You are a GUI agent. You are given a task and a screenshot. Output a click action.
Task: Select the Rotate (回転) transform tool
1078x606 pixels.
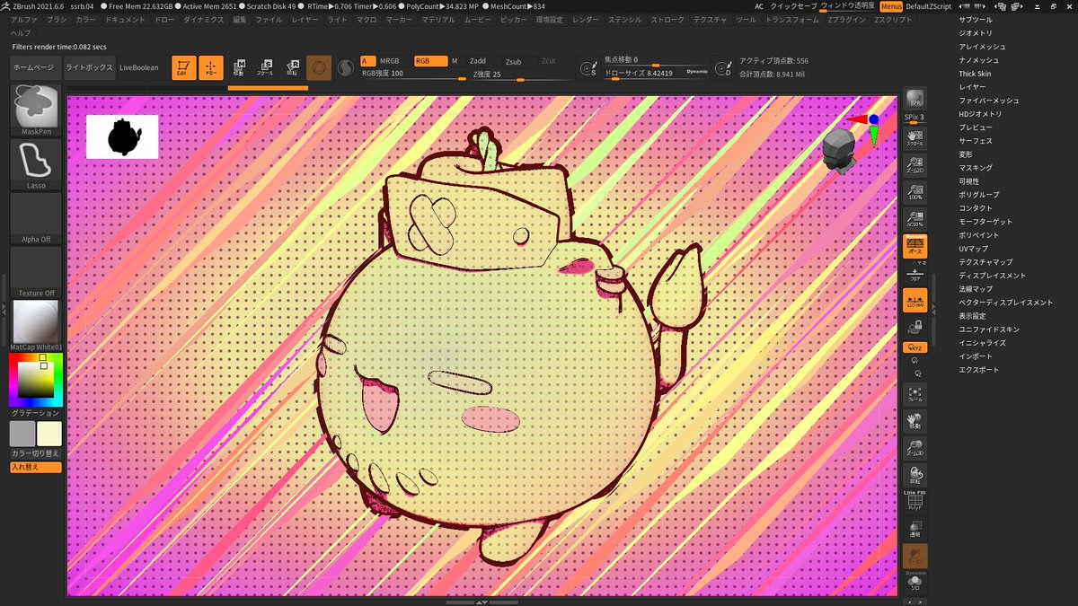pyautogui.click(x=293, y=67)
